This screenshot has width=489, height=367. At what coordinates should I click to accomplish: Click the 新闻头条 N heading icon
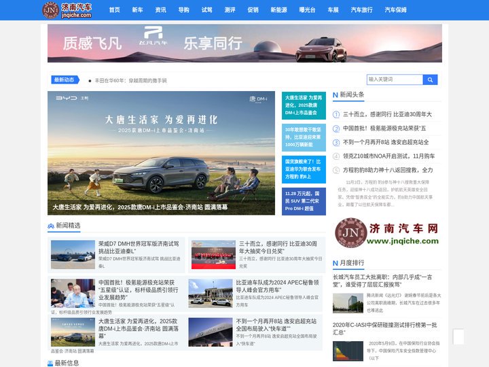click(x=336, y=95)
